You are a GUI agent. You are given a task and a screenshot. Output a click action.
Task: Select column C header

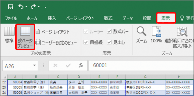(x=58, y=77)
